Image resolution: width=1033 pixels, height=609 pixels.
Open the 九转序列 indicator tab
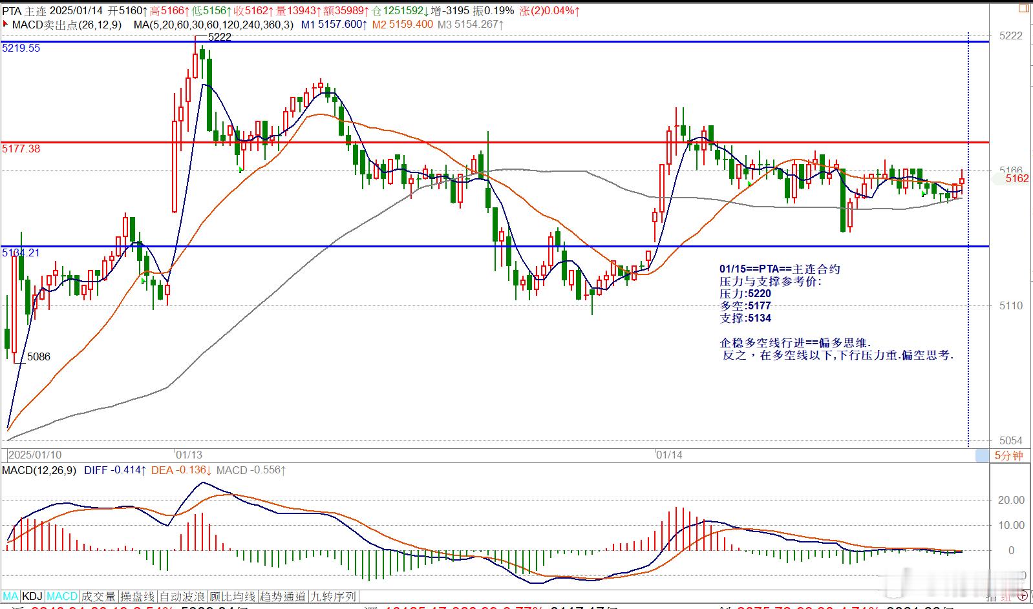[333, 596]
